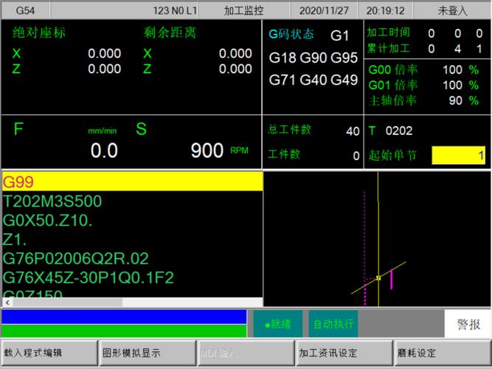
Task: Click the 自动执行 mode indicator
Action: [333, 324]
